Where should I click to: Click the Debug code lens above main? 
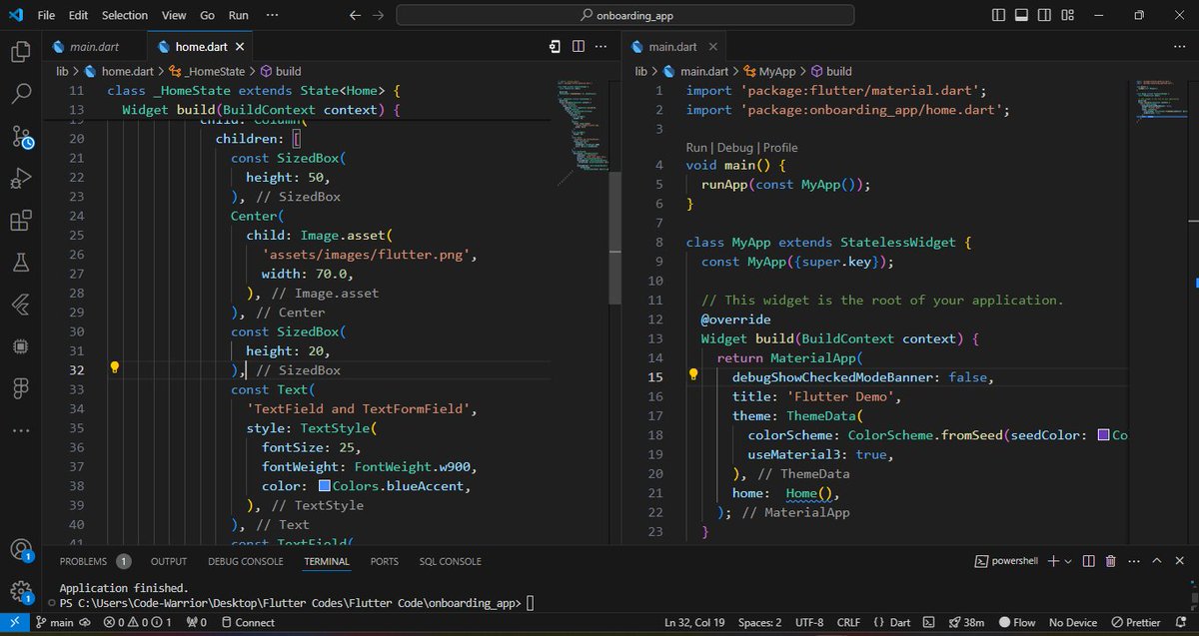click(x=734, y=147)
